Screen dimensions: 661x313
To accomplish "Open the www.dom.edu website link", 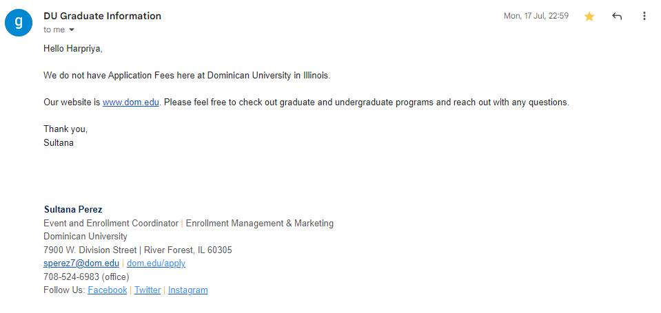I will click(x=131, y=102).
